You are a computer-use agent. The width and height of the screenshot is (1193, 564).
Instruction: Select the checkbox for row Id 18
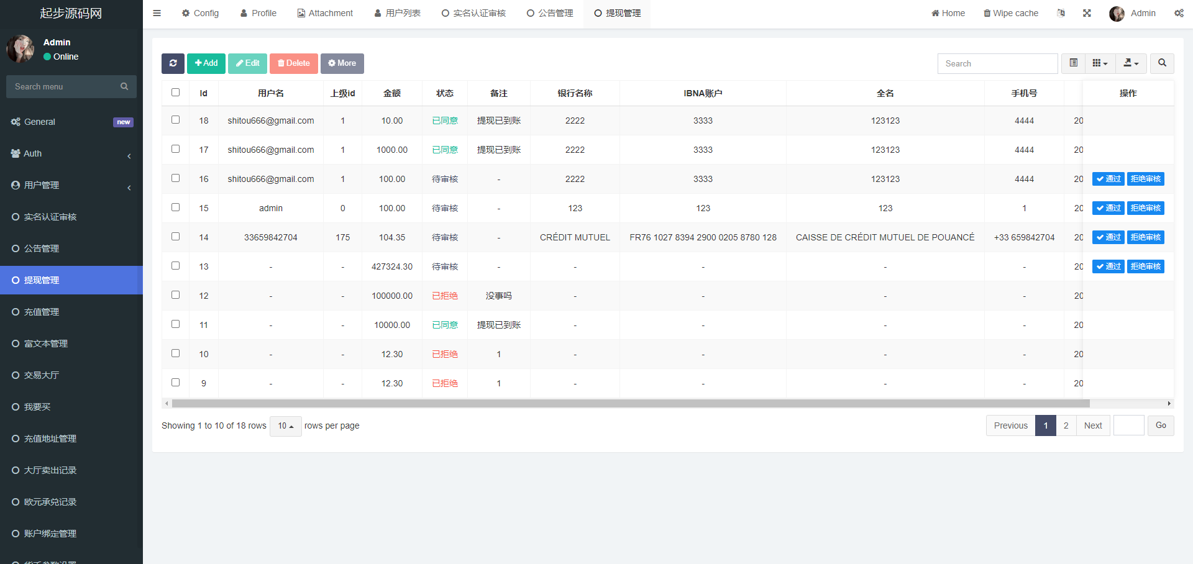175,120
